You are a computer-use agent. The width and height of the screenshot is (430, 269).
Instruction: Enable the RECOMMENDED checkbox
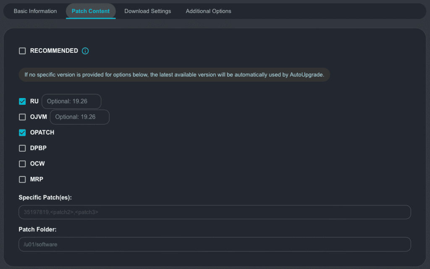pyautogui.click(x=22, y=51)
